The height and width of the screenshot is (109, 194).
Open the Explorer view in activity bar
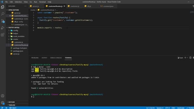tap(3, 7)
